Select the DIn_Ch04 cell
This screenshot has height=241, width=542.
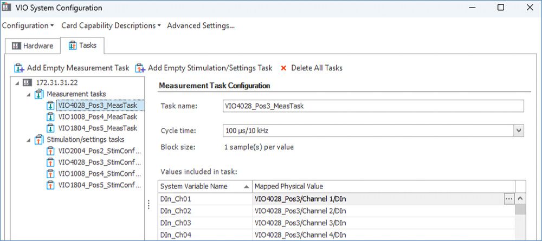tap(205, 235)
